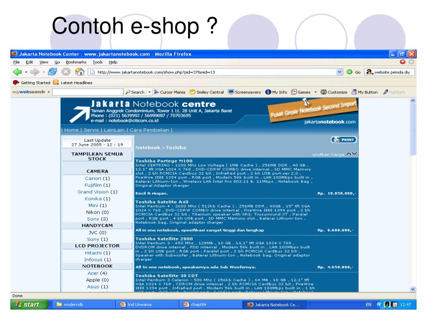Open the Hitachi (1) projector category
427x320 pixels.
coord(98,253)
